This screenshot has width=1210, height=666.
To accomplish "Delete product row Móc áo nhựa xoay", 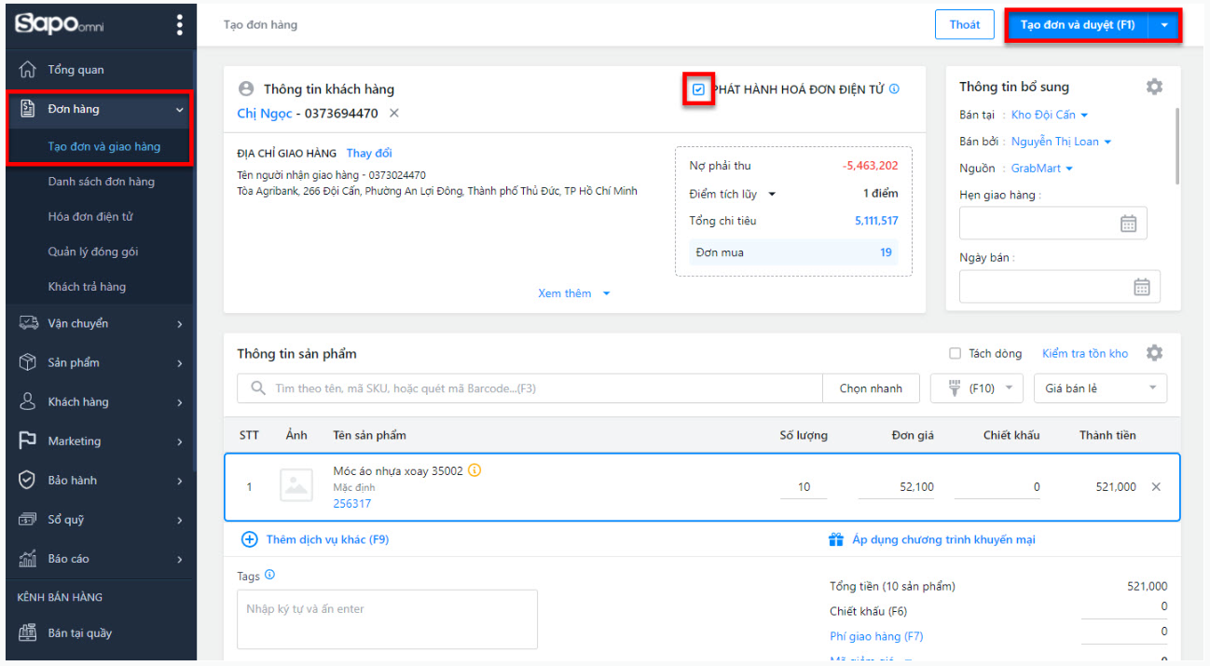I will click(x=1156, y=486).
